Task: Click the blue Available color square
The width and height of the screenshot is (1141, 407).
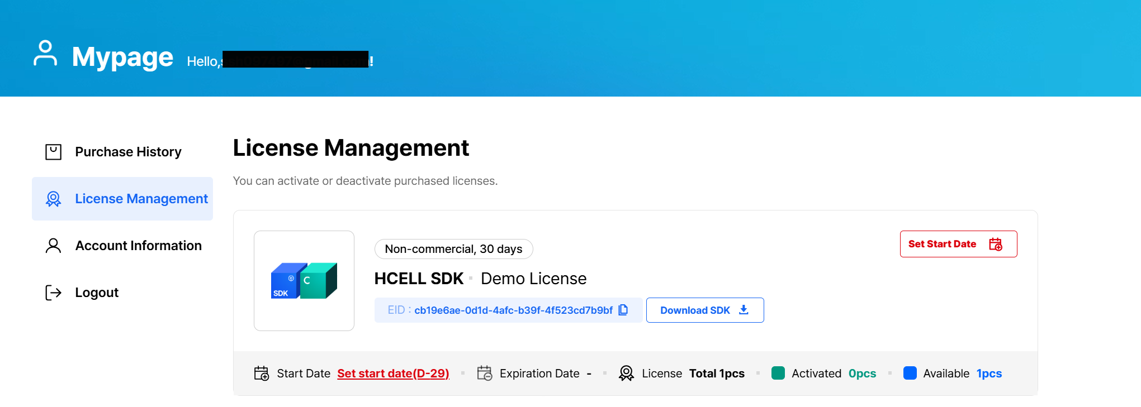Action: (910, 373)
